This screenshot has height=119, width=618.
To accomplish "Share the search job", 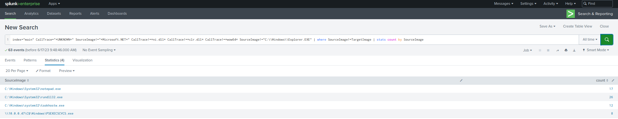I will (x=557, y=50).
